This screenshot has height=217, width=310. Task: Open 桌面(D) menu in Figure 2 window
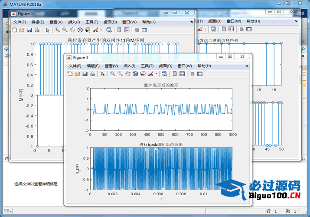(215, 21)
